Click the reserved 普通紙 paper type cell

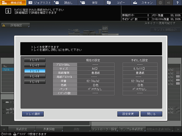(140, 73)
